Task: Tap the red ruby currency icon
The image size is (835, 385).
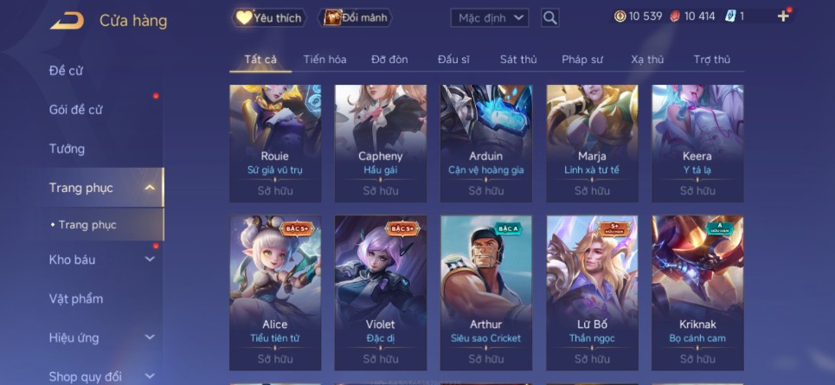Action: tap(675, 16)
